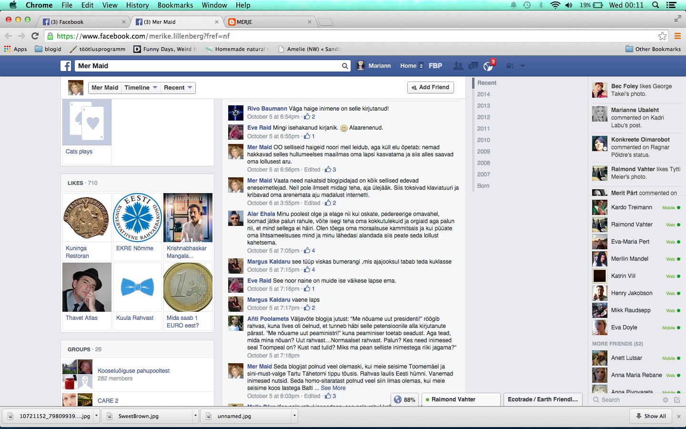Open chat with Merilin Mandel

(636, 259)
